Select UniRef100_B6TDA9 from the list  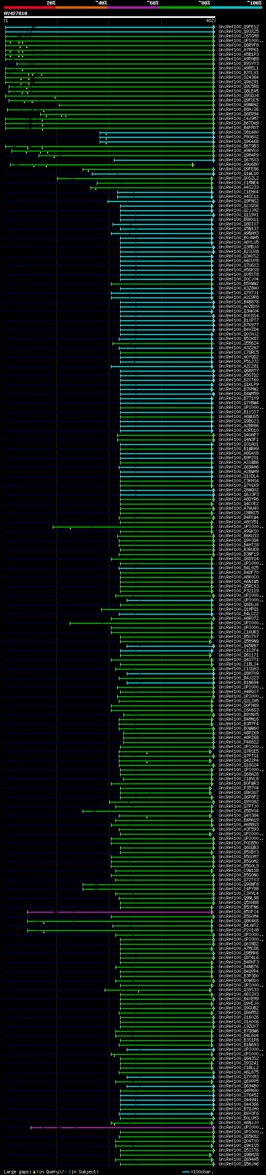(239, 123)
